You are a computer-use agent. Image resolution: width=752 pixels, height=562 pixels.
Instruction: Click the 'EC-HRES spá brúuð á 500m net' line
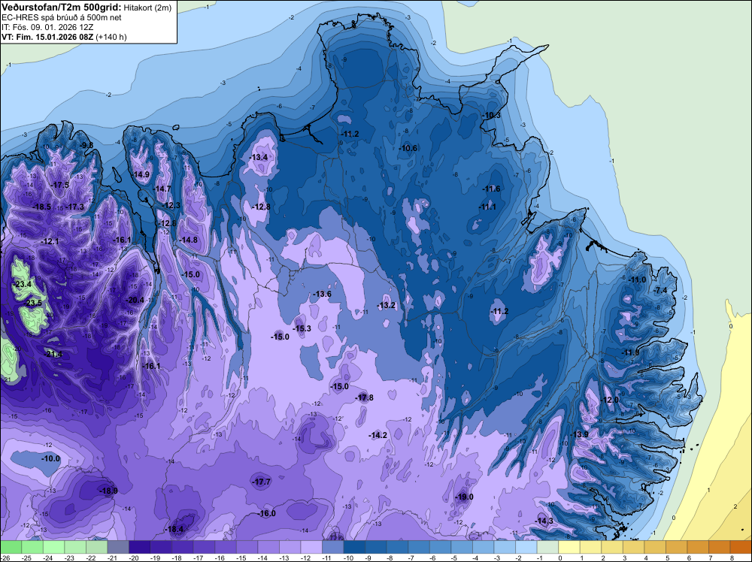(62, 17)
